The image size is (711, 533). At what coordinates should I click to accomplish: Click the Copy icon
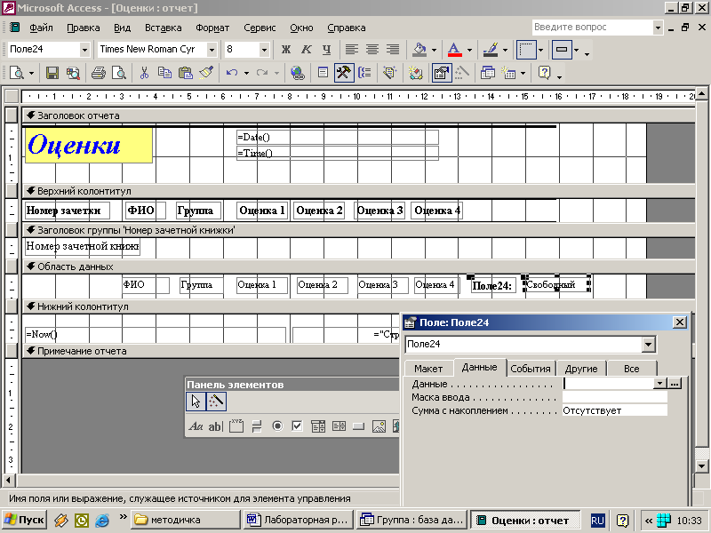coord(164,73)
